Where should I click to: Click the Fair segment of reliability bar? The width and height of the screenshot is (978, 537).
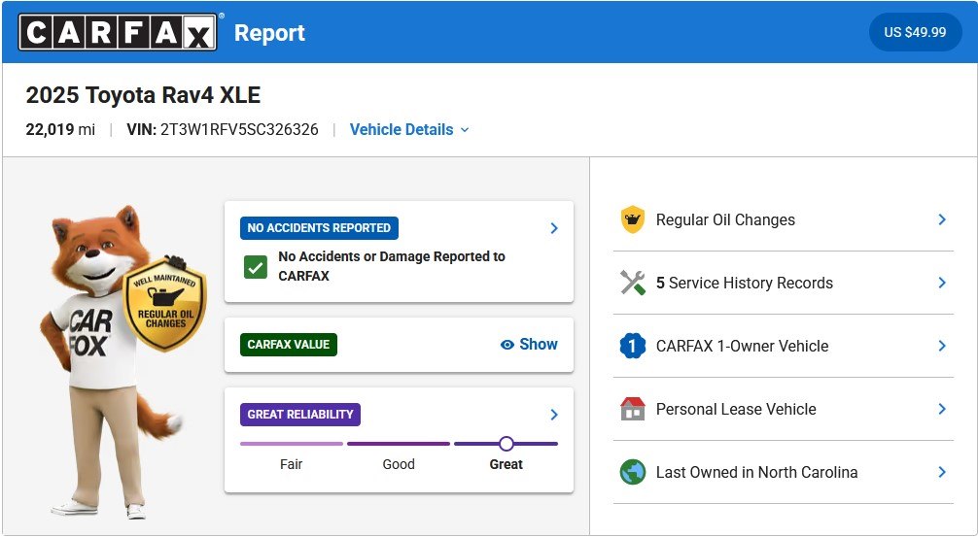(292, 444)
